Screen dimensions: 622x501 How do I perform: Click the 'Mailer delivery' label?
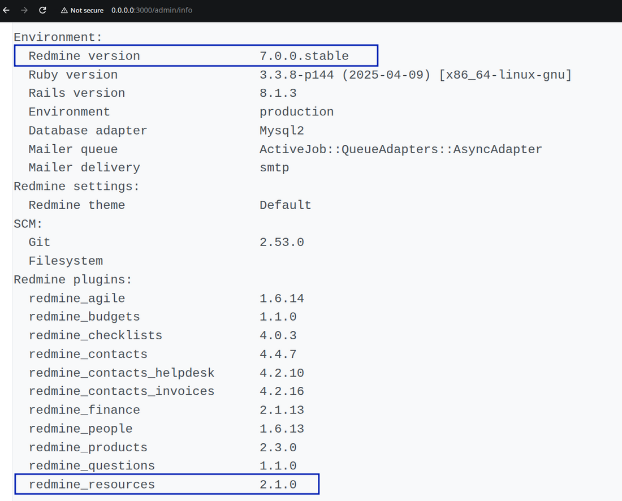click(x=84, y=167)
